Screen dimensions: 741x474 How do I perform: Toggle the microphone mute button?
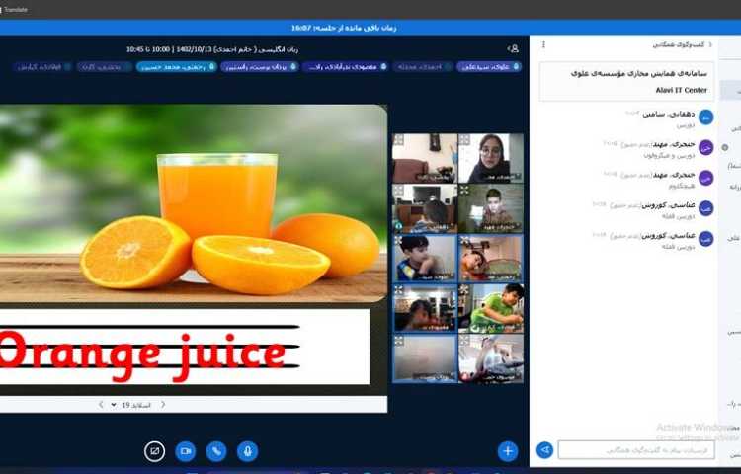247,451
